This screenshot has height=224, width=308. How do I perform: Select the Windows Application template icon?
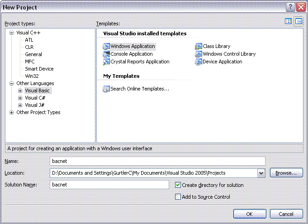click(x=106, y=46)
